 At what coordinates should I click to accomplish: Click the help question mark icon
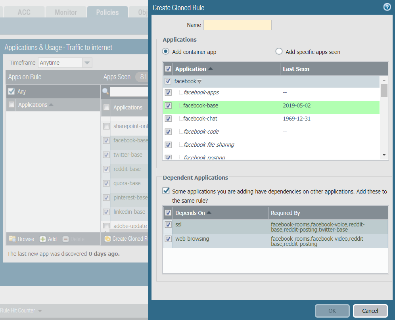387,7
